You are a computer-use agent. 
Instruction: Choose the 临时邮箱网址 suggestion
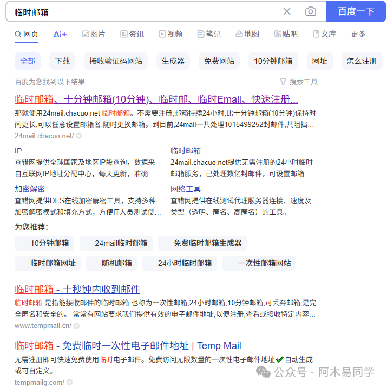pos(48,263)
